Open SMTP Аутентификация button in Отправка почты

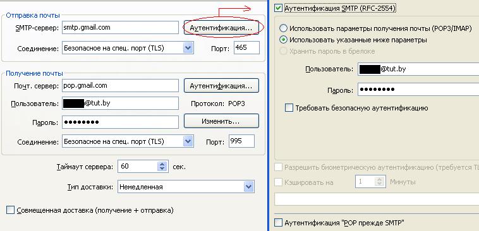coord(221,28)
